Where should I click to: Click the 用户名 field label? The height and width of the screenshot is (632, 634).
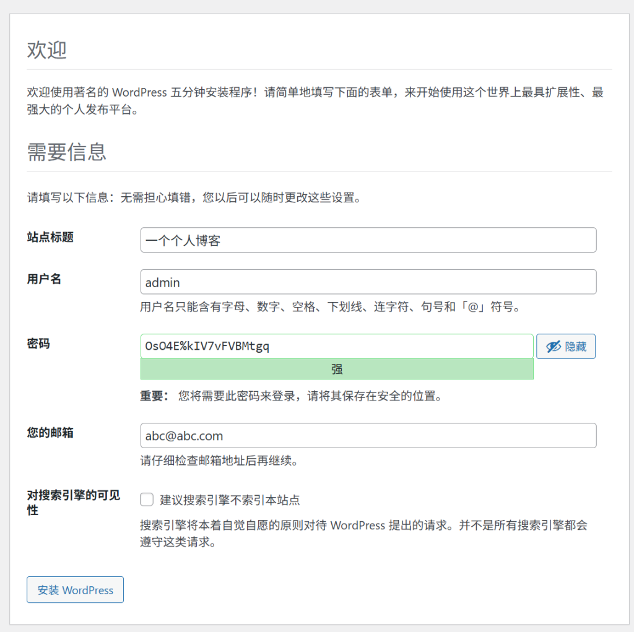tap(44, 279)
